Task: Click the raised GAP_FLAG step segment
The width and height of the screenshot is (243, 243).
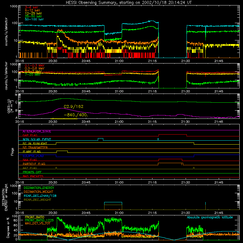Action: 173,135
